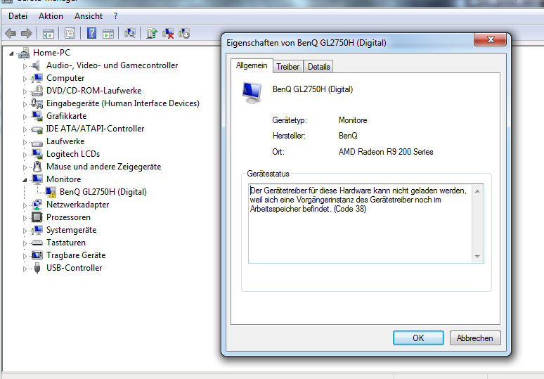Click the Update driver software icon
544x379 pixels.
[x=152, y=33]
